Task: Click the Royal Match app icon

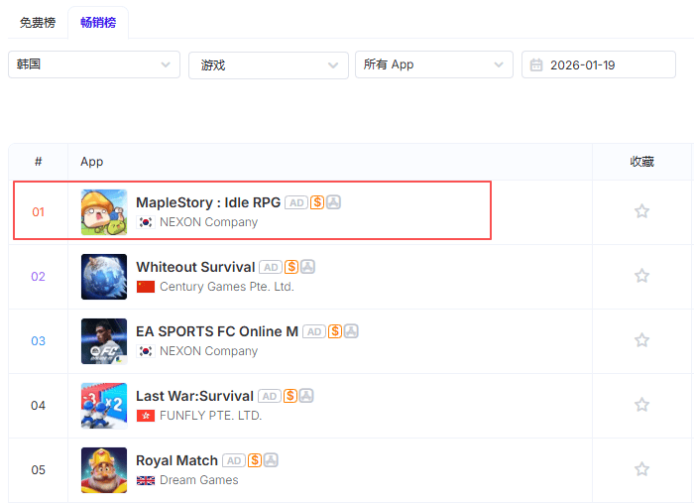Action: tap(104, 469)
